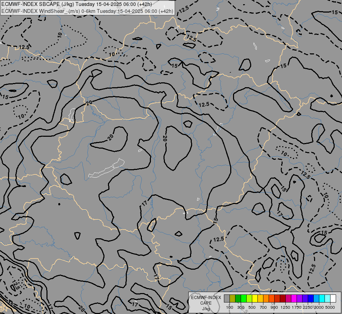
Task: Select the pure blue legend swatch
Action: 311,298
